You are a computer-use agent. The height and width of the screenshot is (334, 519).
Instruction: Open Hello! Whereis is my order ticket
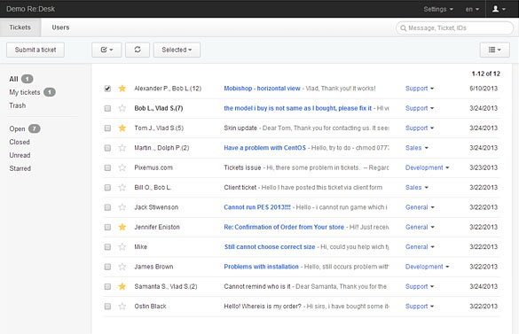point(263,307)
